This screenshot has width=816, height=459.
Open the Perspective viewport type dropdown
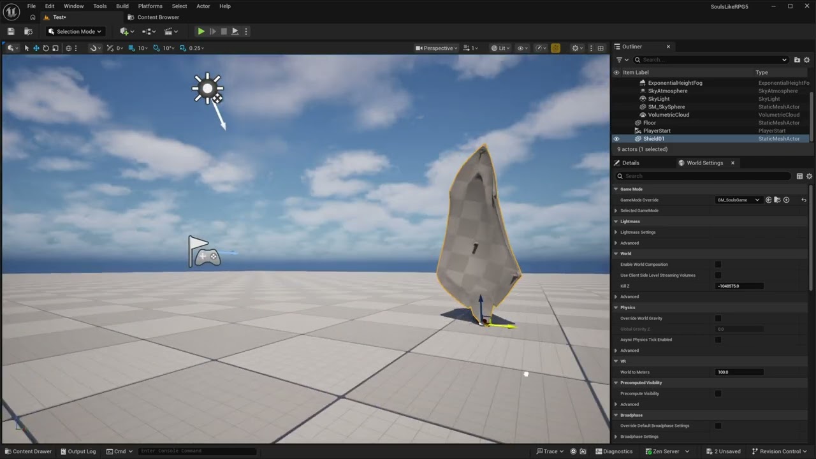pos(437,48)
